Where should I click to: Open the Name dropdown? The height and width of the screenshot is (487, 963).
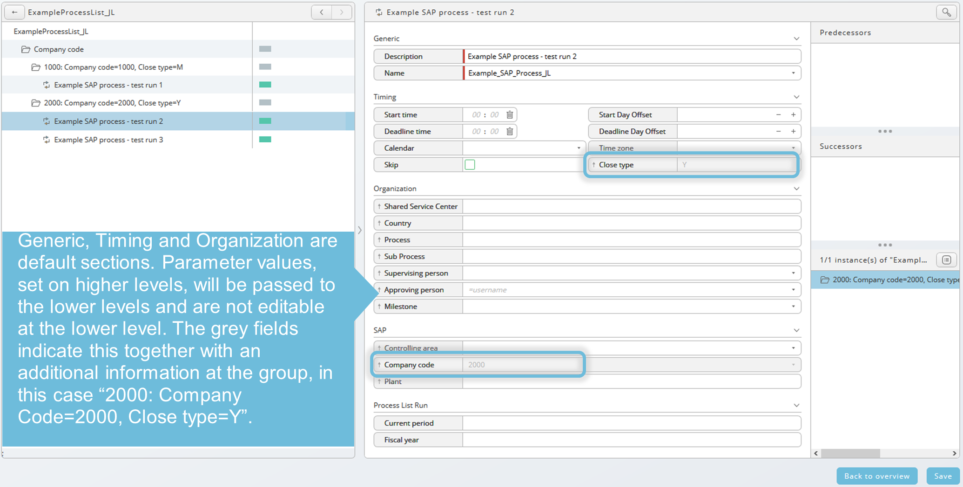tap(793, 73)
